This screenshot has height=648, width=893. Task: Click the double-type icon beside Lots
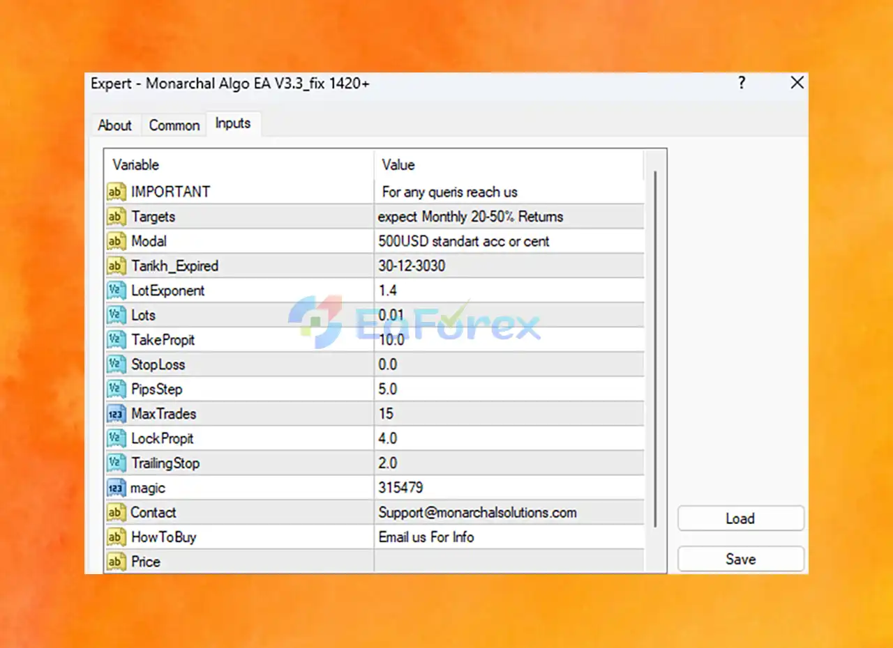[116, 315]
